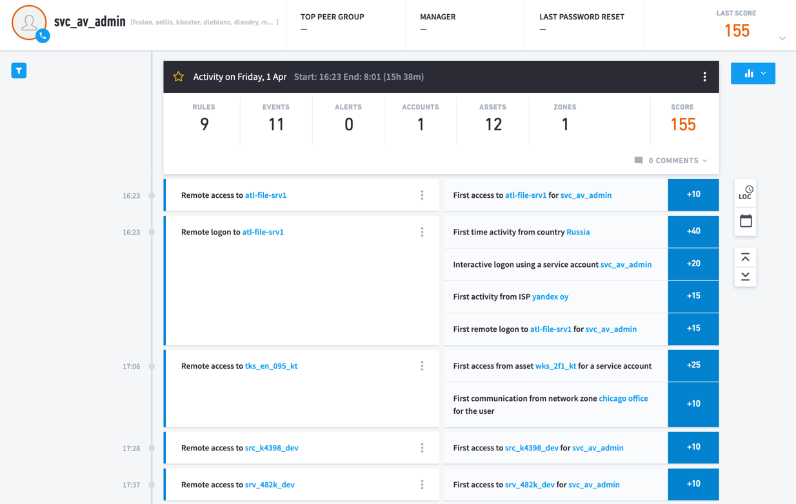Open three-dot menu for tks_en_095_kt event
This screenshot has width=796, height=504.
click(422, 366)
